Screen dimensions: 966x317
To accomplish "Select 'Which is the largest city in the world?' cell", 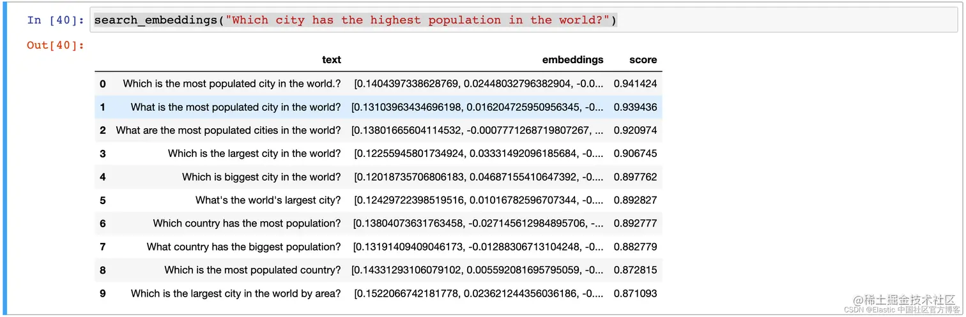I will click(x=254, y=154).
